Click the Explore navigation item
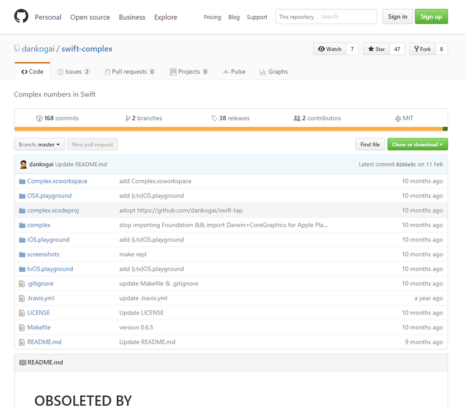The image size is (465, 408). click(x=166, y=17)
